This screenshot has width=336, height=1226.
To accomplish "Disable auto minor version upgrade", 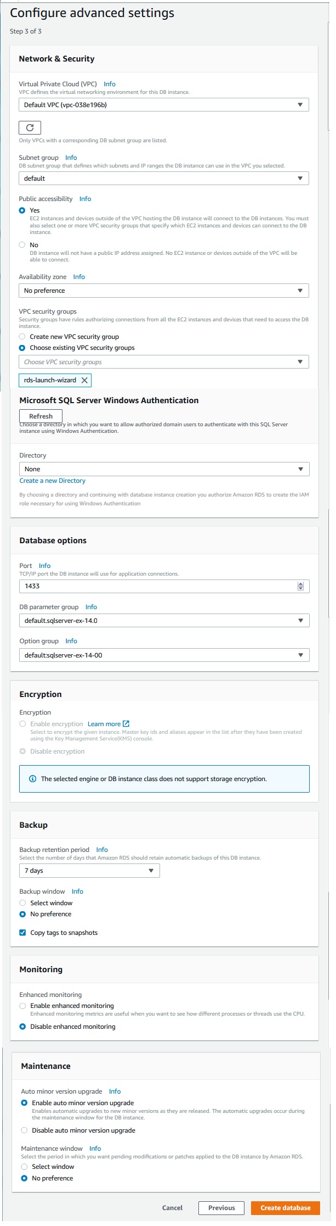I will tap(23, 1130).
